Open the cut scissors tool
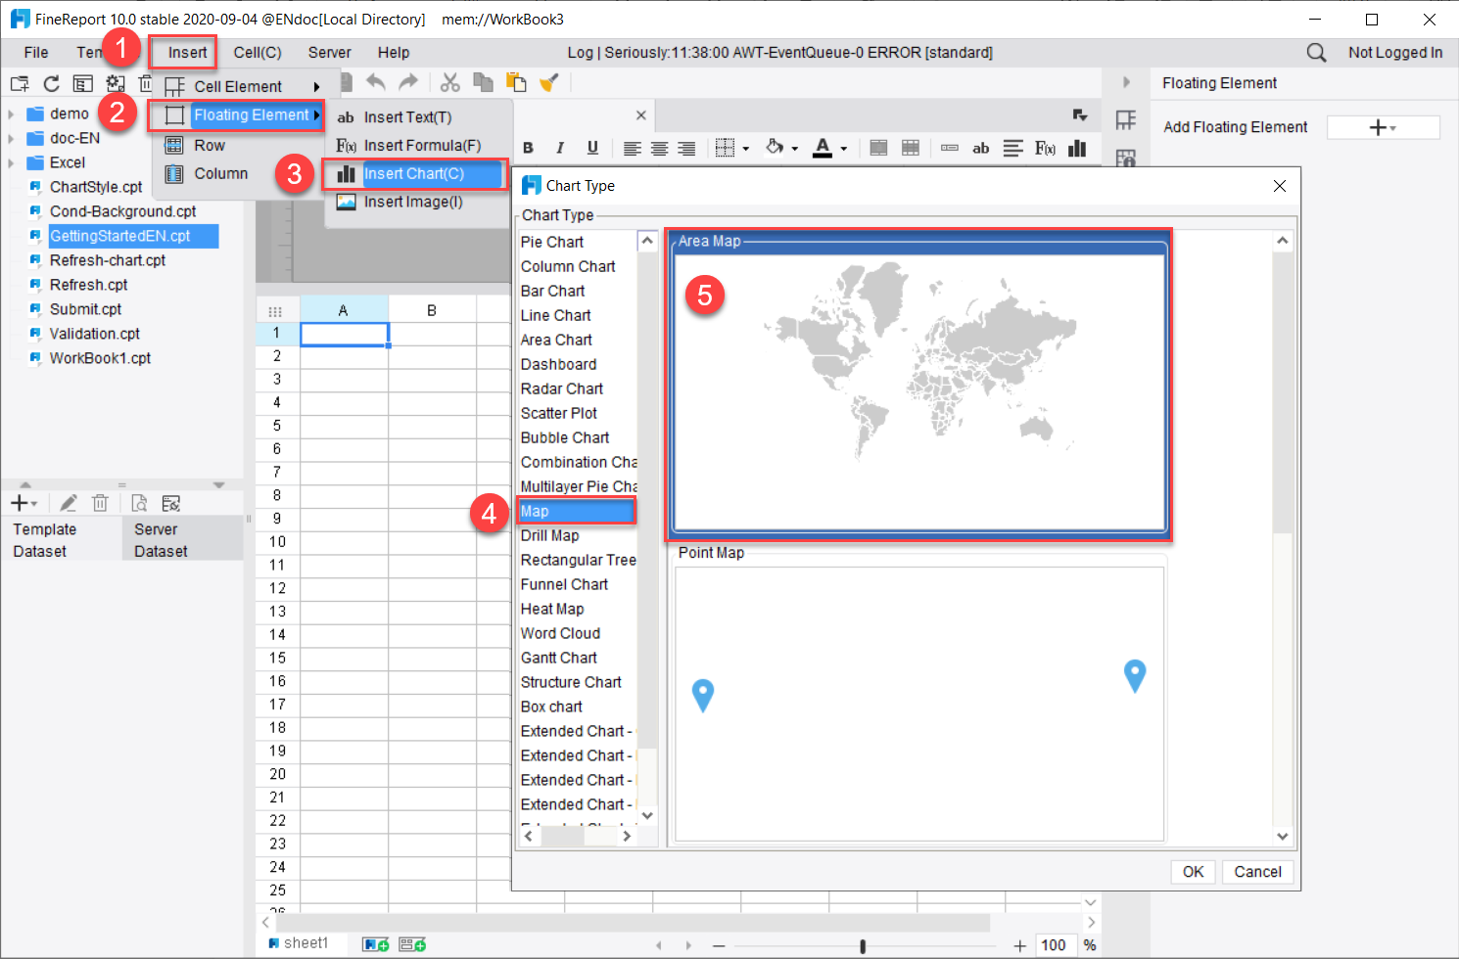Screen dimensions: 1459x959 [x=450, y=82]
